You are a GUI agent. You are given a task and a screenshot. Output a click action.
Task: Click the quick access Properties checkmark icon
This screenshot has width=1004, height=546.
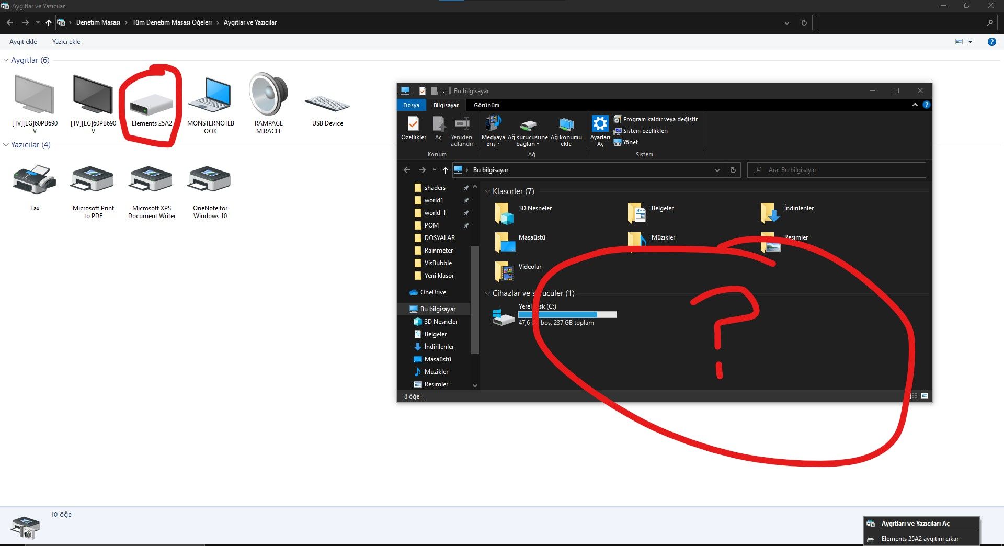coord(422,91)
